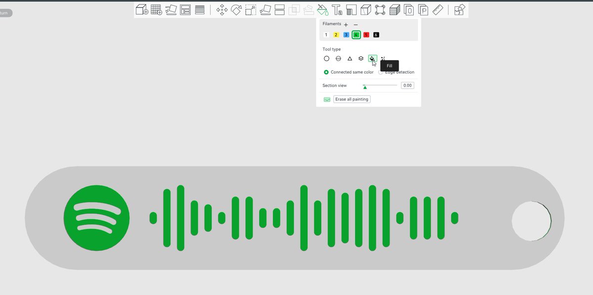Click the stacked horizontal lines toolbar icon
Screen dimensions: 593x295
pos(200,10)
